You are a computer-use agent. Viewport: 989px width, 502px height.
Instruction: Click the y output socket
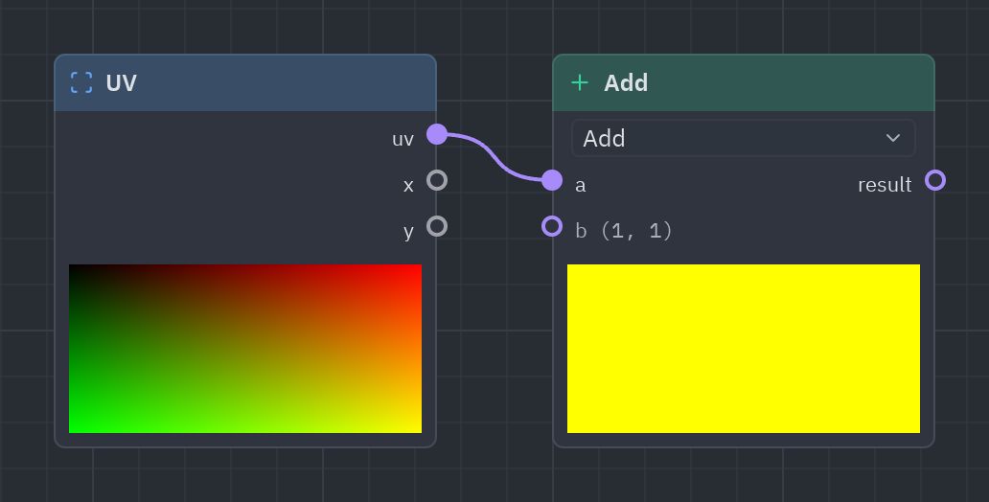click(x=437, y=226)
